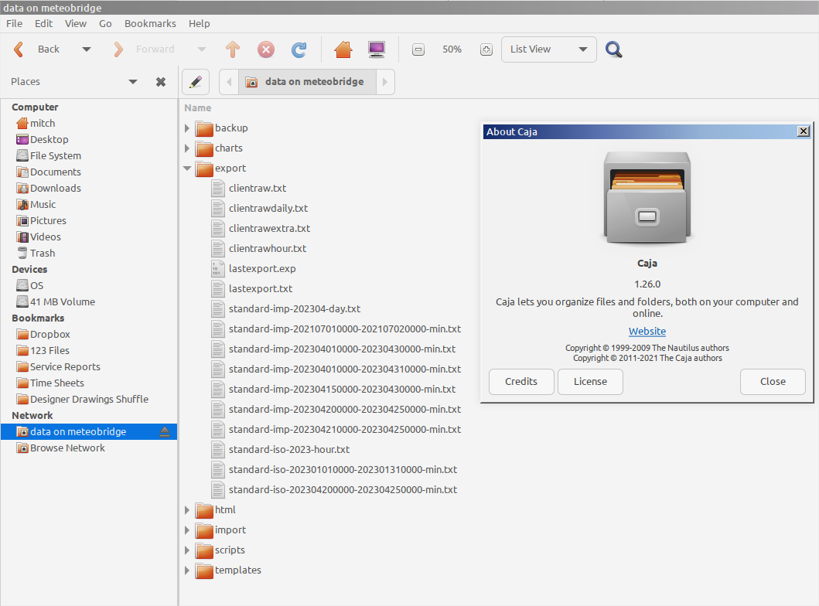Open the Bookmarks menu
The height and width of the screenshot is (606, 819).
[x=150, y=23]
